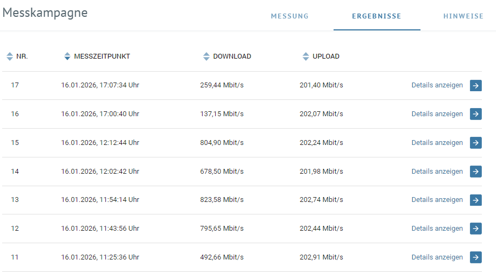Image resolution: width=496 pixels, height=272 pixels.
Task: Show details link for 259,44 Mbit/s measurement
Action: coord(437,85)
